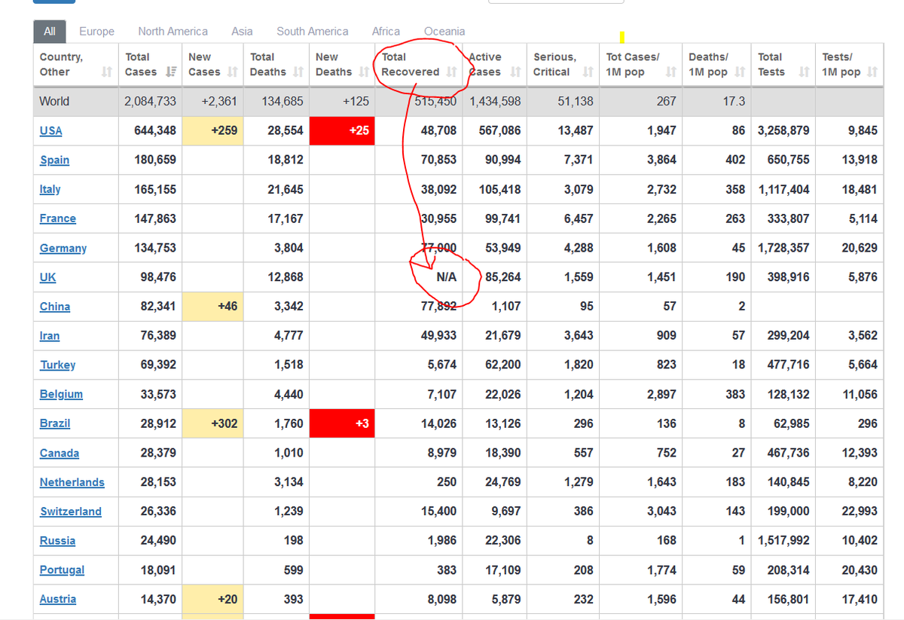This screenshot has height=620, width=904.
Task: Sort by Total Cases column arrow icon
Action: [170, 72]
